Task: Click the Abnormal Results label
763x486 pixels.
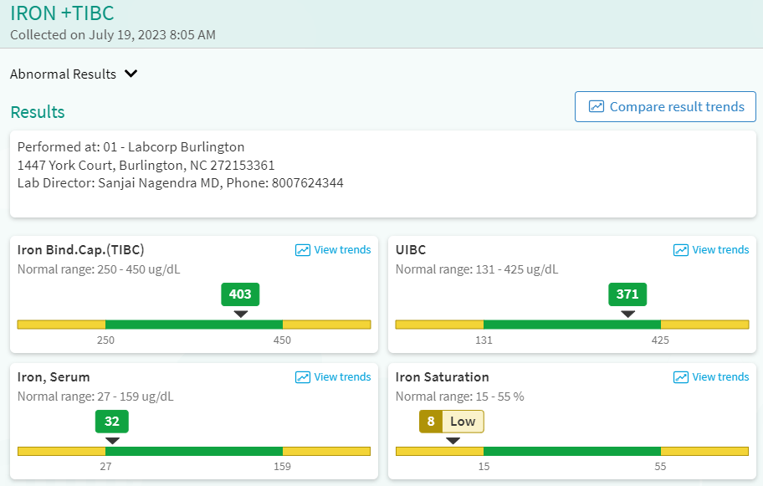Action: 63,74
